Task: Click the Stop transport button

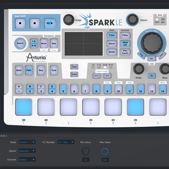Action: tap(35, 24)
